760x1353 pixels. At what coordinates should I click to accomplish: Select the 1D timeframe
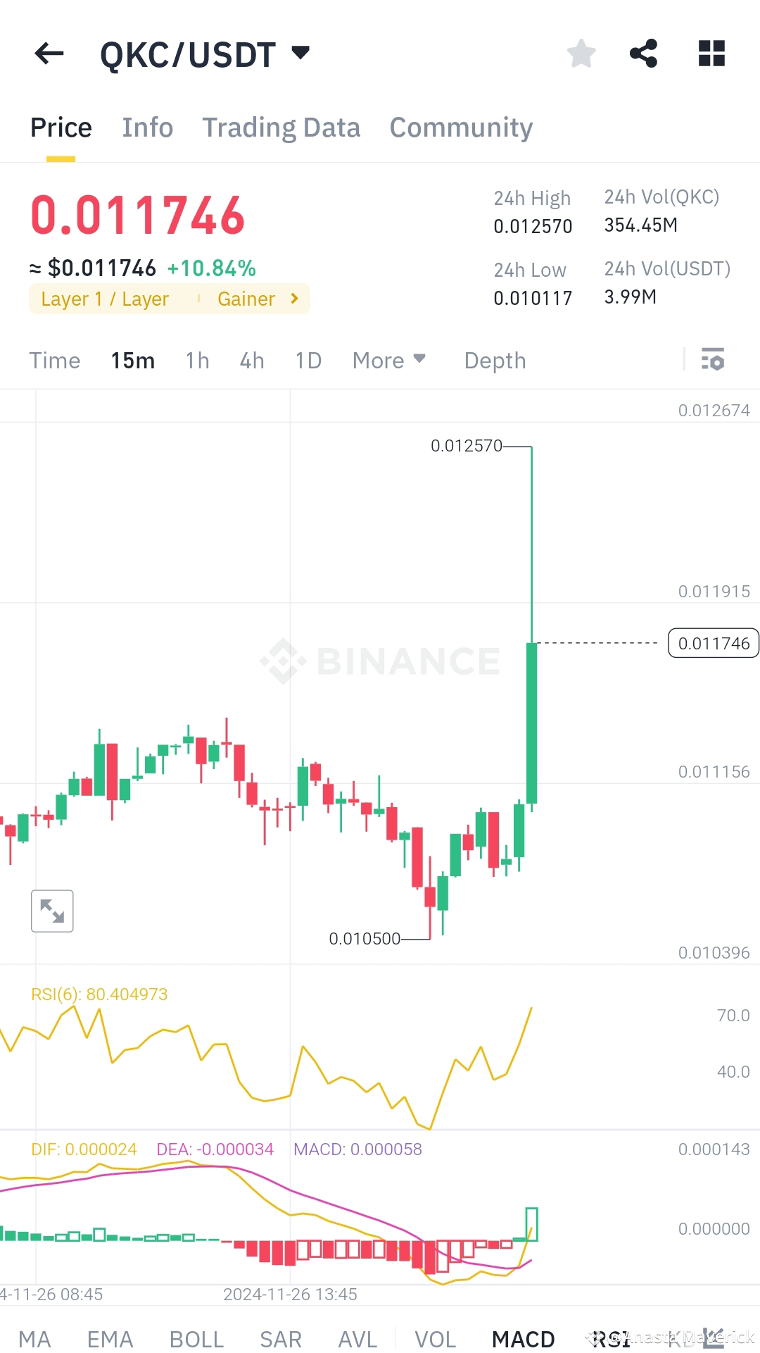[308, 360]
